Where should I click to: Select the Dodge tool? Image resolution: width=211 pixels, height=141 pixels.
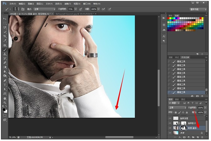[5, 76]
